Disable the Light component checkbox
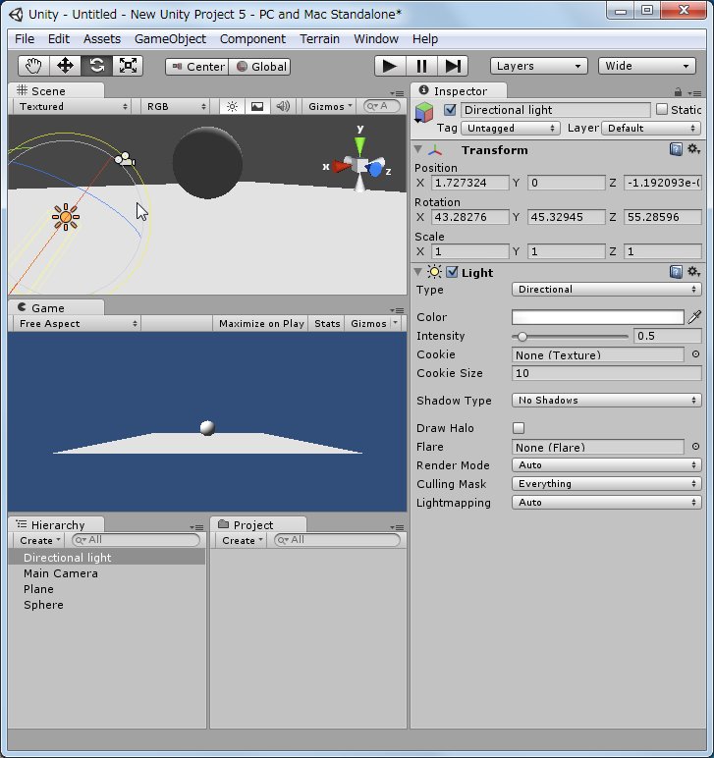Viewport: 714px width, 758px height. [452, 272]
